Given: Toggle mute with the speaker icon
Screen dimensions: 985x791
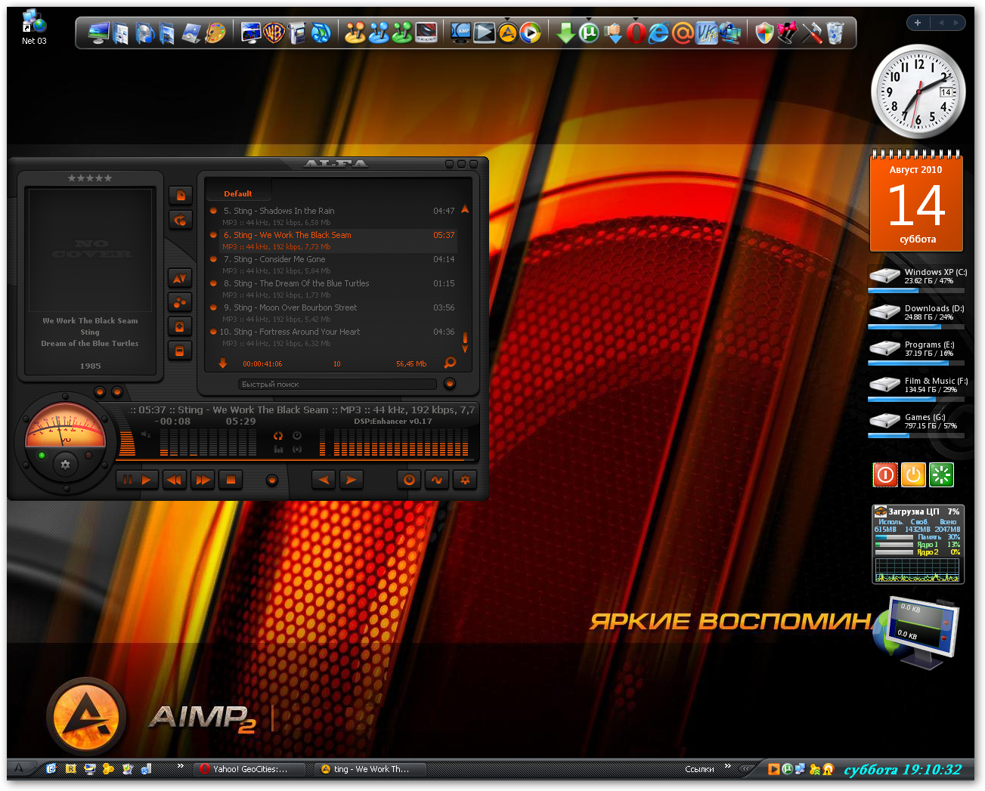Looking at the screenshot, I should [x=146, y=435].
